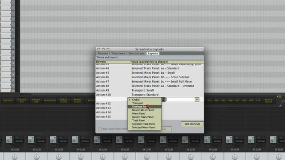
Task: Click 'Small Full Meter' value
Action: pos(181,81)
